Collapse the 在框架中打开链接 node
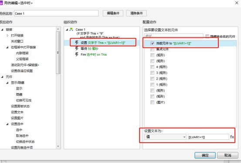The image size is (241, 163). [x=7, y=47]
